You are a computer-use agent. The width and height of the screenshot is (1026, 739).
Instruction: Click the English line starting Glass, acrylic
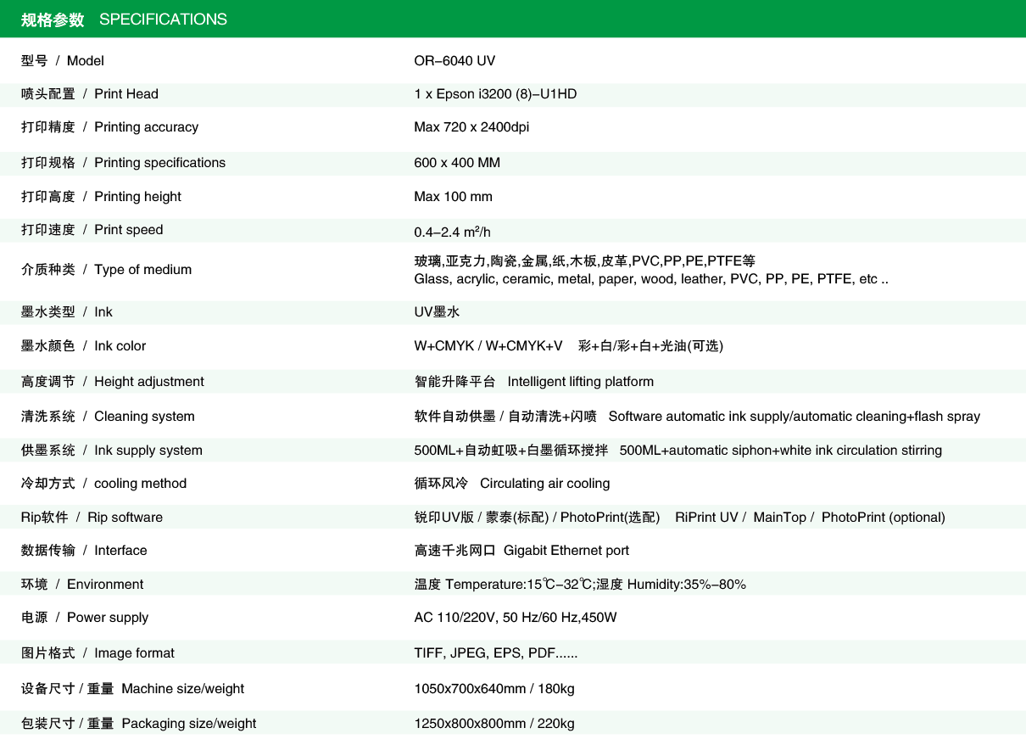pyautogui.click(x=651, y=279)
